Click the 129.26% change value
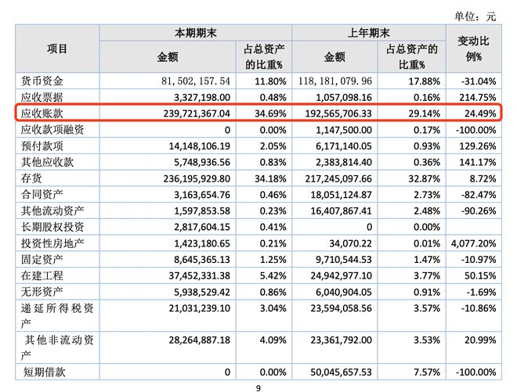Screen dimensions: 517x392 [477, 146]
